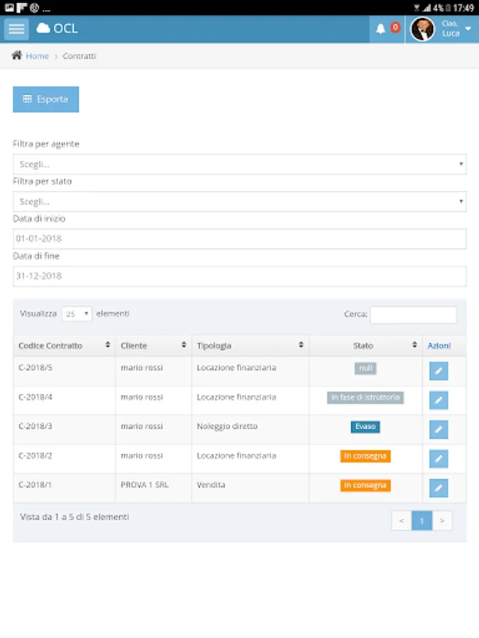Click contract code C-2018/3

click(x=35, y=427)
